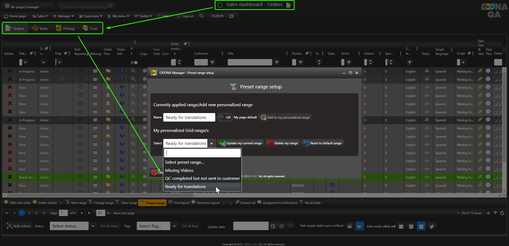The width and height of the screenshot is (509, 246).
Task: Click Generate export in bottom toolbar
Action: coord(206,203)
